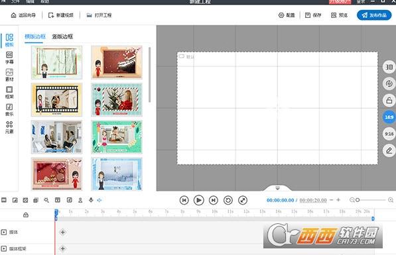The image size is (396, 255).
Task: Click the timeline zoom slider handle
Action: (358, 200)
